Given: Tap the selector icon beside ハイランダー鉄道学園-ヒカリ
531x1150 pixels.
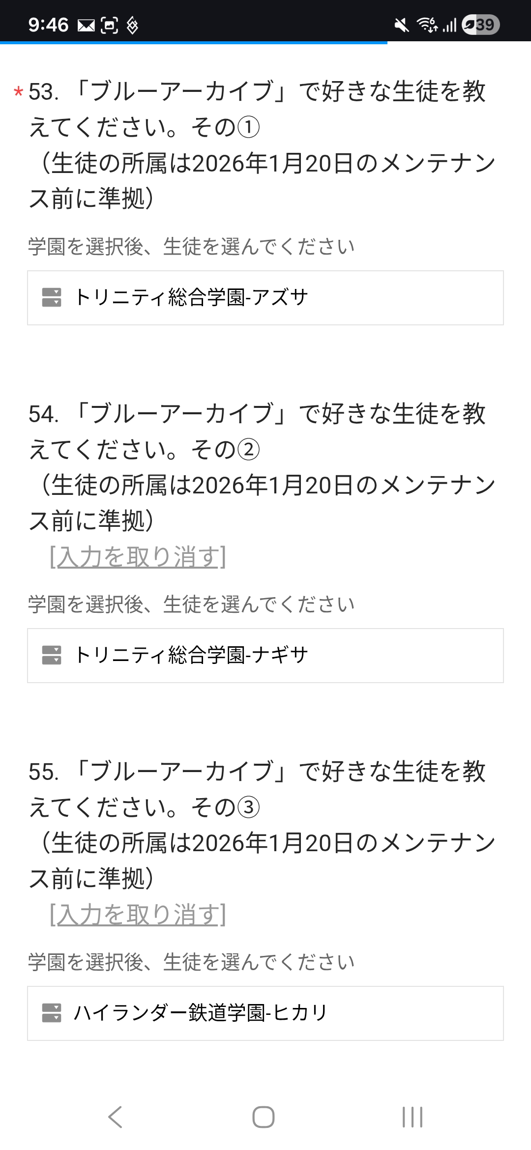Looking at the screenshot, I should click(52, 1013).
